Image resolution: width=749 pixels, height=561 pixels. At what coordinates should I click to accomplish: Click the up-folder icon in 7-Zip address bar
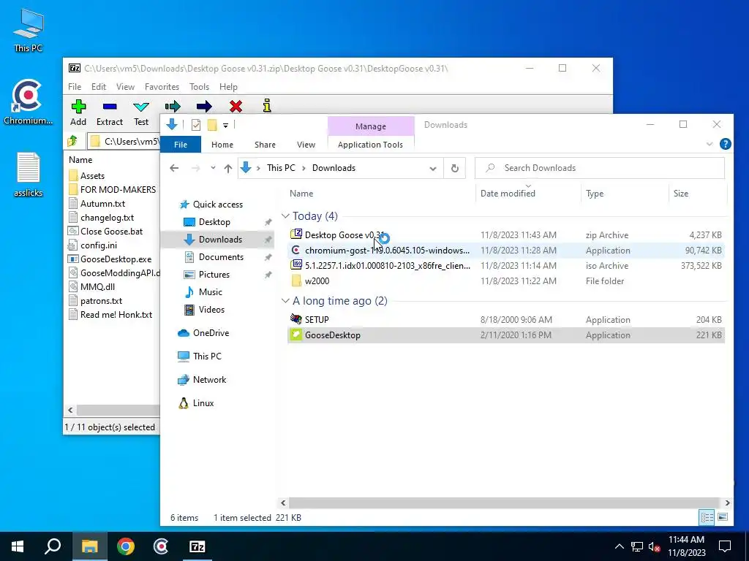(x=72, y=141)
